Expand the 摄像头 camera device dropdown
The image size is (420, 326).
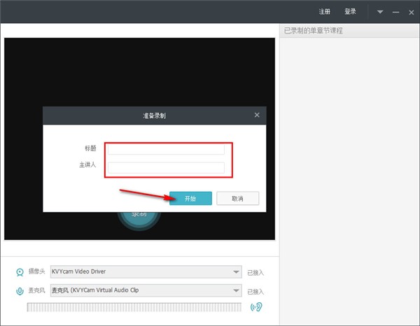click(236, 271)
